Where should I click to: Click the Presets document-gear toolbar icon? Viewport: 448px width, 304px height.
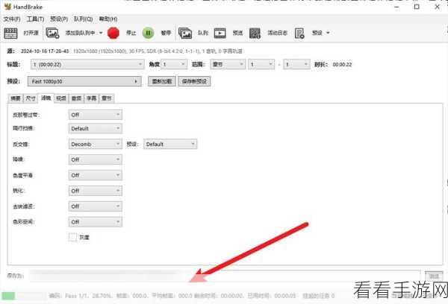tap(299, 33)
